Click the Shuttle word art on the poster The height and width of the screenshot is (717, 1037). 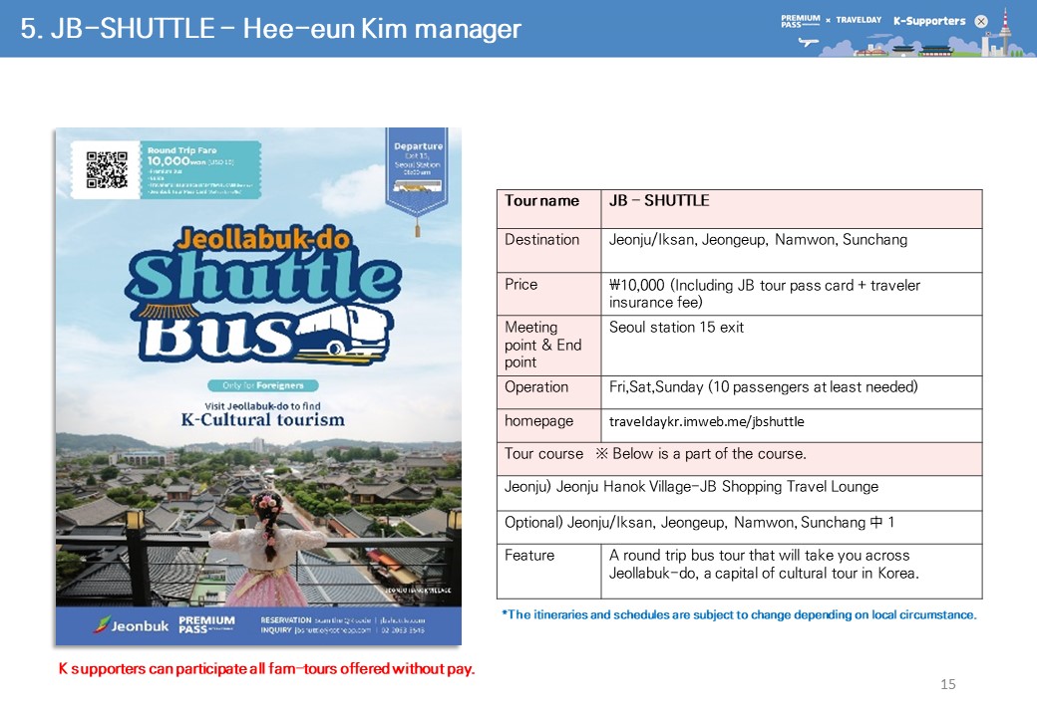(x=262, y=277)
